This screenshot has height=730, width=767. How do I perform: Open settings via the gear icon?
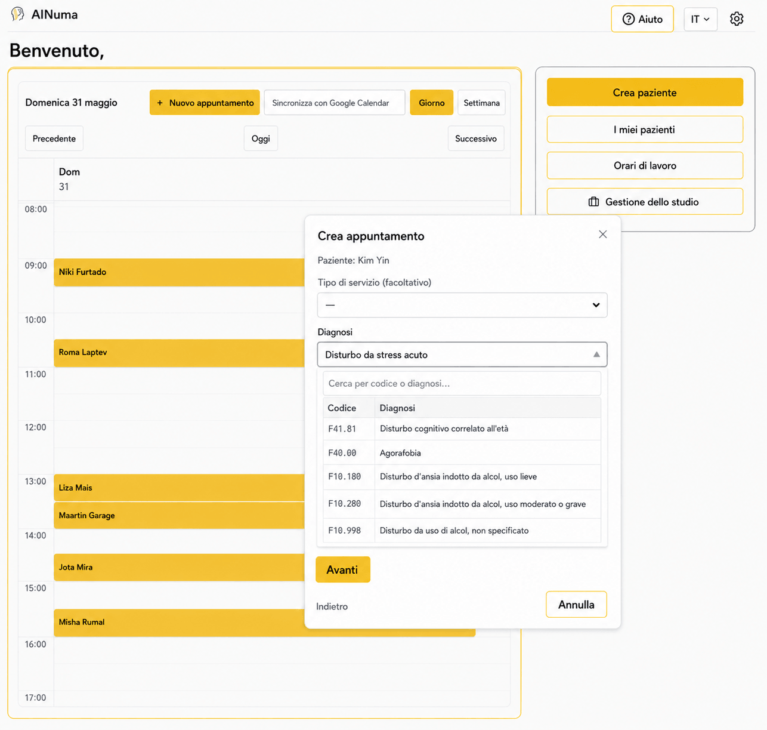click(737, 19)
